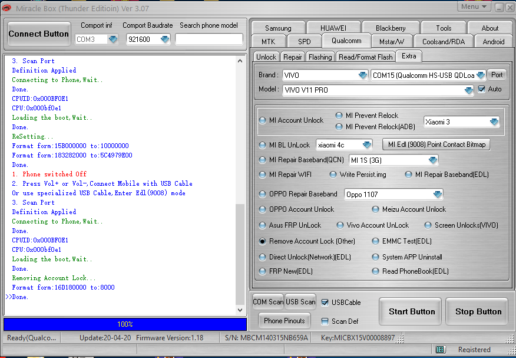516x358 pixels.
Task: Select OPPO Repair Baseband option
Action: 262,194
